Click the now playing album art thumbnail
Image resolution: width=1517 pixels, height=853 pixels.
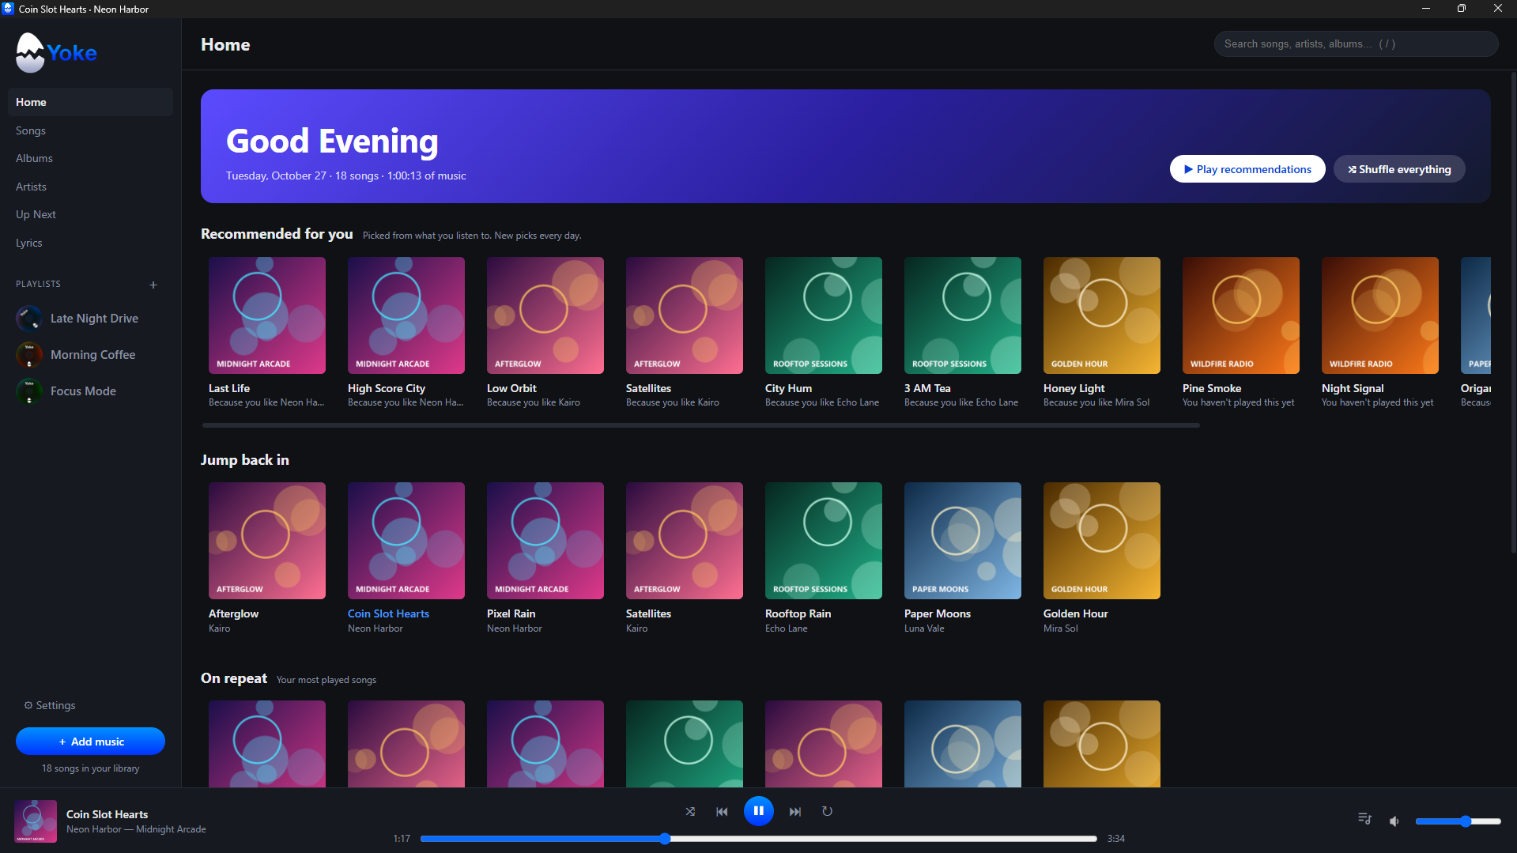coord(36,821)
